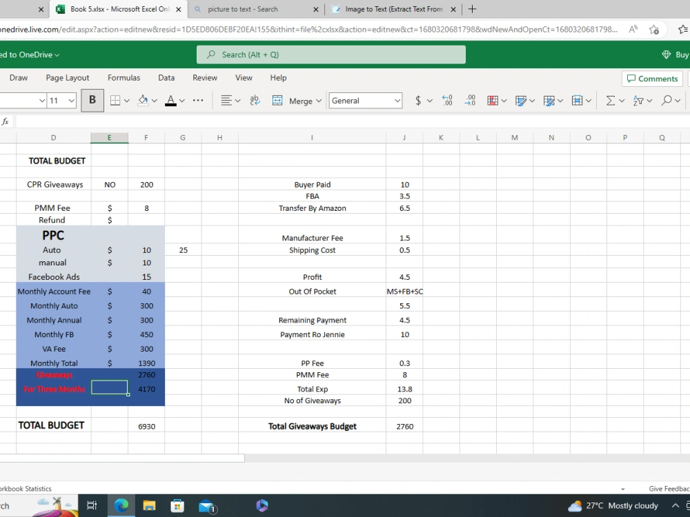Click the Read Aloud icon in address bar

coord(633,30)
